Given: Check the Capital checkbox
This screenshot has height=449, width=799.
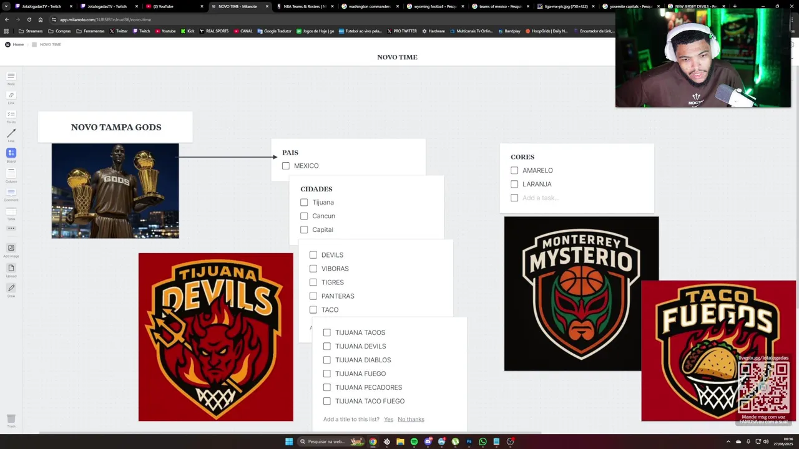Looking at the screenshot, I should click(304, 229).
